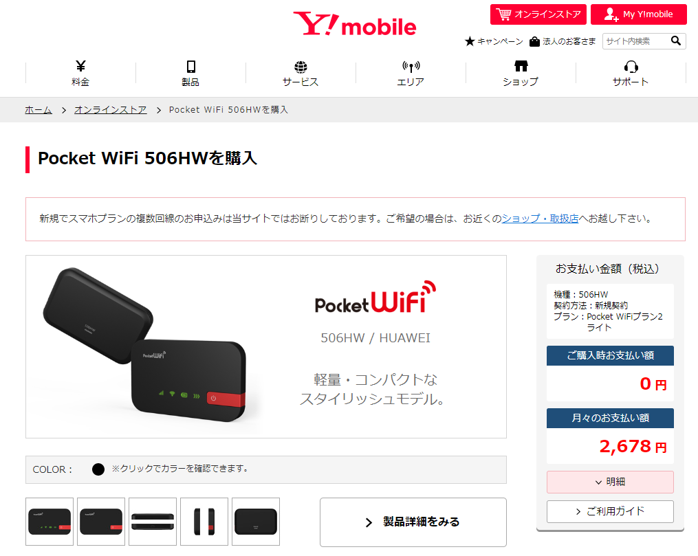
Task: Open the 製品 phone icon menu
Action: click(x=190, y=73)
